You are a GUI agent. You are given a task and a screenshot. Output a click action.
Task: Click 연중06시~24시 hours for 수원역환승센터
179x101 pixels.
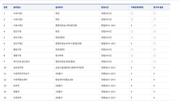(108, 80)
